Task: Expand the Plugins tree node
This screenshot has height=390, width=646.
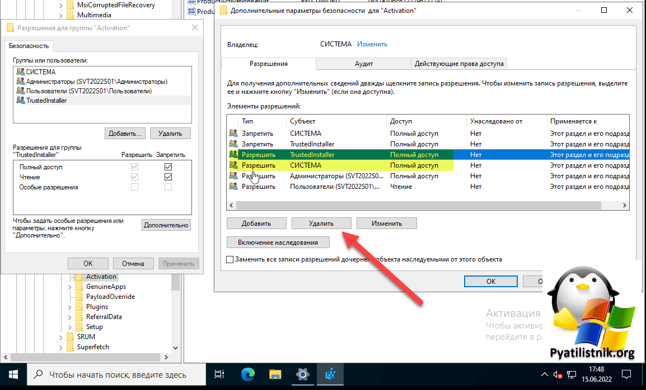Action: click(x=70, y=307)
